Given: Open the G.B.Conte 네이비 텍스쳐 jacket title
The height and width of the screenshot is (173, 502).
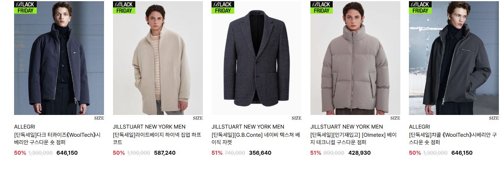Looking at the screenshot, I should (x=256, y=139).
